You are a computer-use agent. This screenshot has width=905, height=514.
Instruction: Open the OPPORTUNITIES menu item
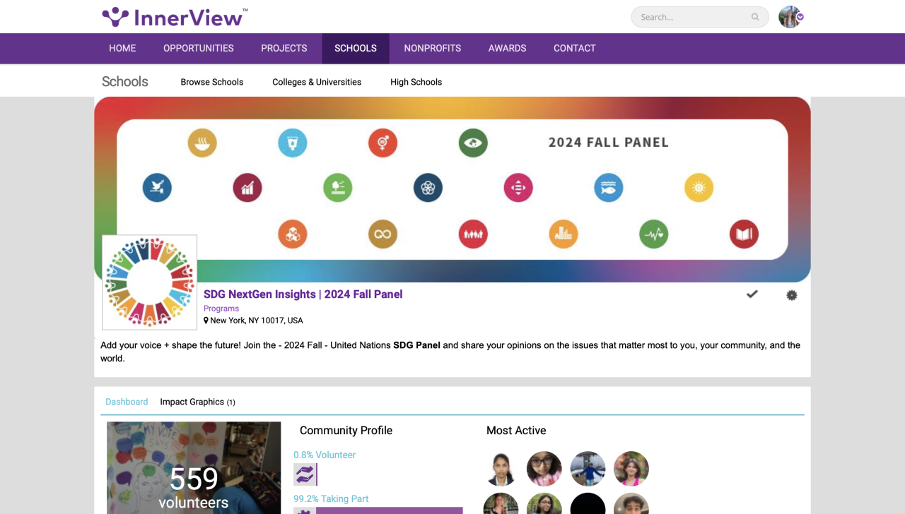pyautogui.click(x=199, y=48)
